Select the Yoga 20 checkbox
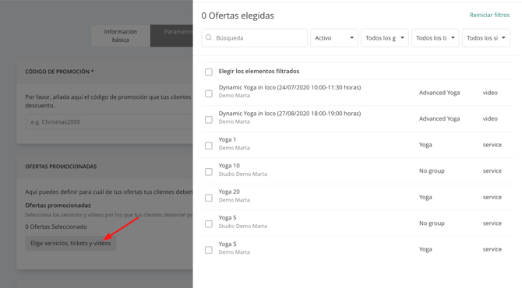This screenshot has width=522, height=288. point(209,198)
